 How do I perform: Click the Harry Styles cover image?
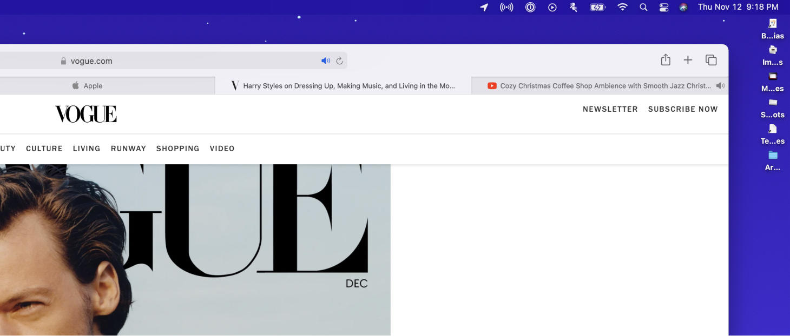195,250
